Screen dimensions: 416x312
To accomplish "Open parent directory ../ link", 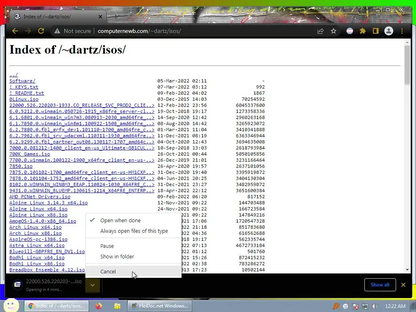I will pyautogui.click(x=13, y=75).
